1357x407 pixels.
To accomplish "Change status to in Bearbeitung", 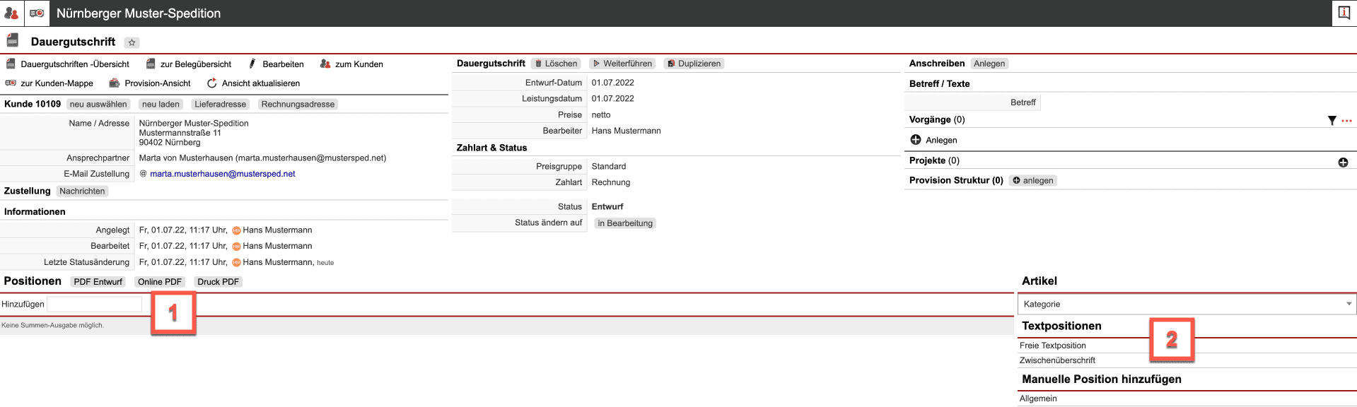I will pyautogui.click(x=624, y=223).
